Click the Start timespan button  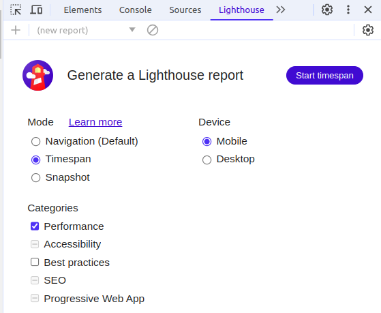pos(324,76)
